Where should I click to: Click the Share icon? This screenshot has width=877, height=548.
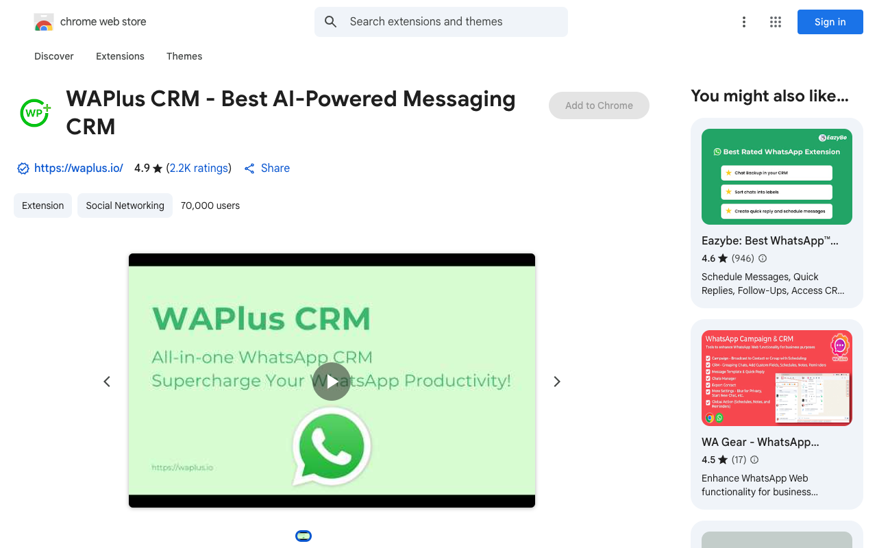[x=249, y=169]
